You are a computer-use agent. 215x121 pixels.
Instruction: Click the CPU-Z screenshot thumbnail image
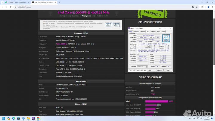pyautogui.click(x=150, y=49)
